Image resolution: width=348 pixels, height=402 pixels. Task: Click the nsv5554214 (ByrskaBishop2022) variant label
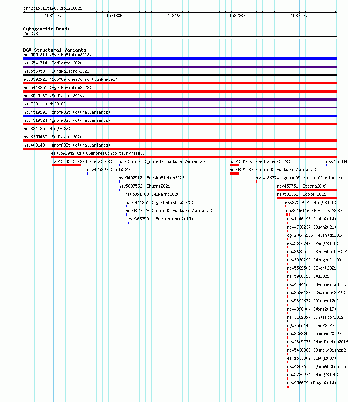pyautogui.click(x=57, y=55)
